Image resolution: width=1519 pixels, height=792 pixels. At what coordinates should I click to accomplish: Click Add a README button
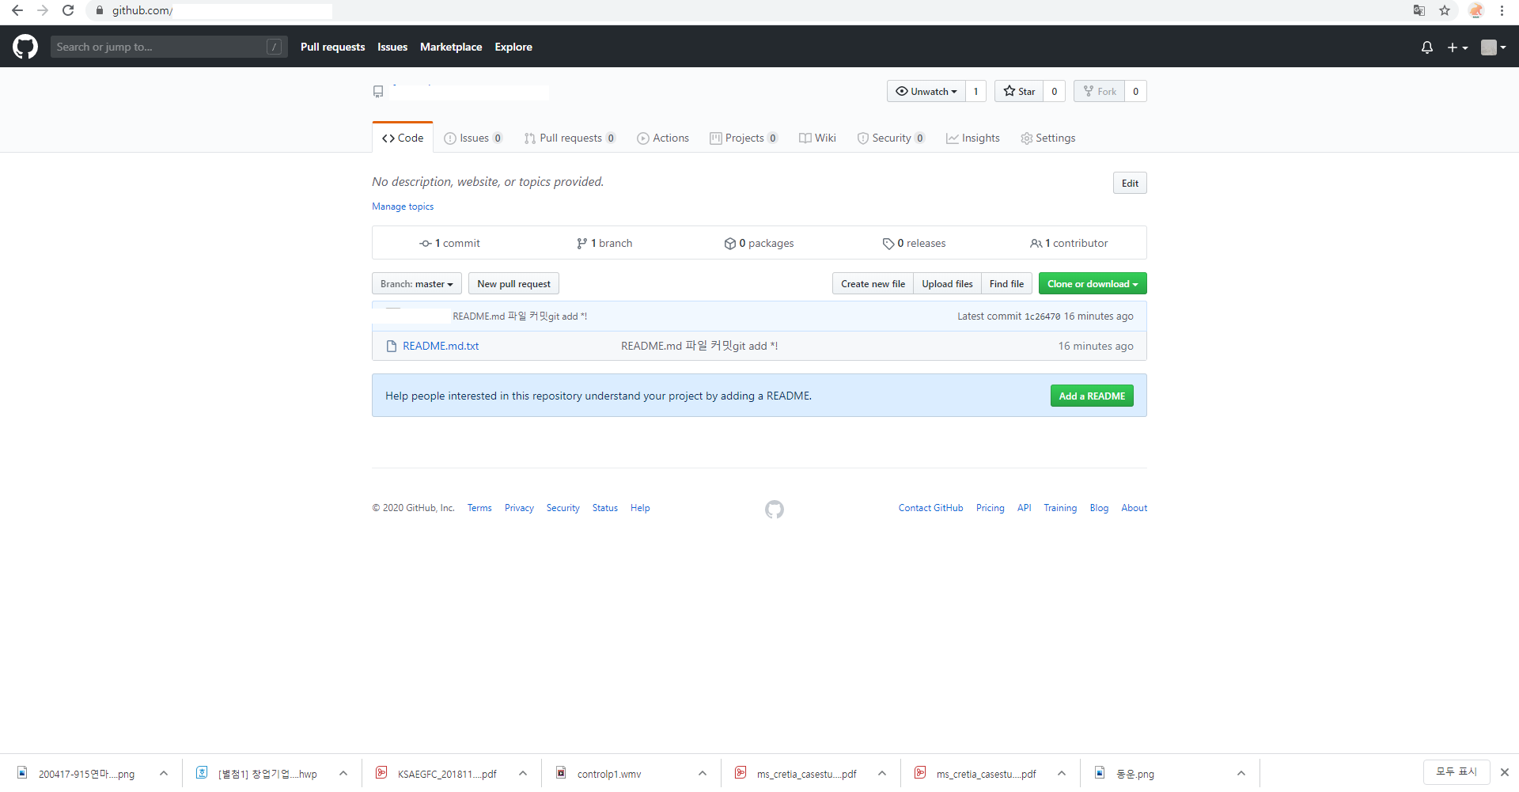pos(1092,396)
